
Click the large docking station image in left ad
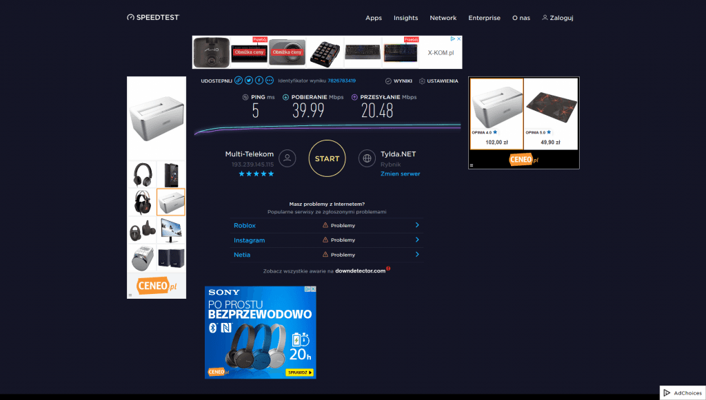157,118
